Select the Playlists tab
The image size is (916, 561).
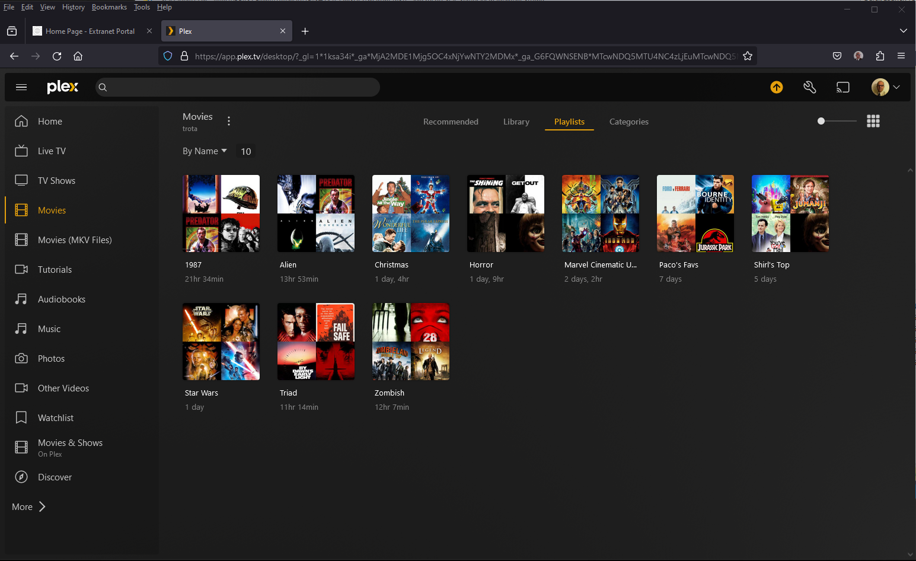(x=569, y=122)
